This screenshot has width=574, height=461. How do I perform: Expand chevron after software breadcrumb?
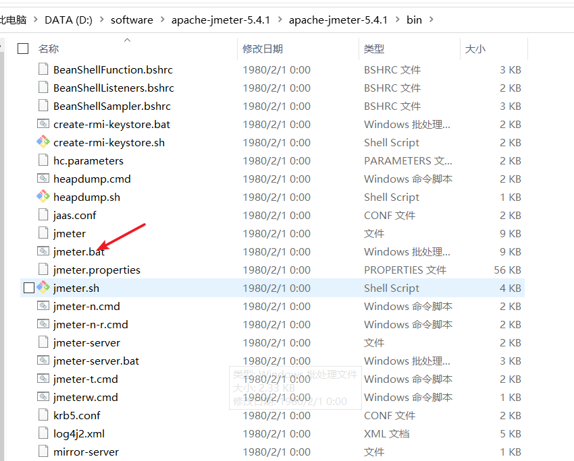(163, 20)
